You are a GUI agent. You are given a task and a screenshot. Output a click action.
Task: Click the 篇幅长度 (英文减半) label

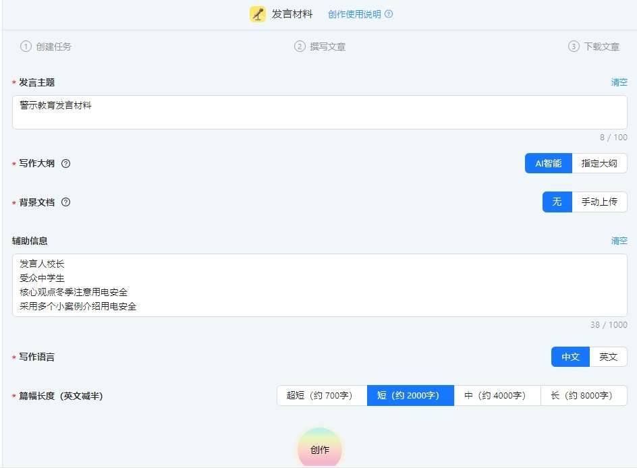61,396
